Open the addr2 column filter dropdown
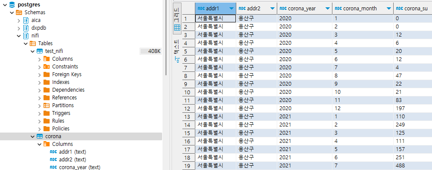 (272, 9)
